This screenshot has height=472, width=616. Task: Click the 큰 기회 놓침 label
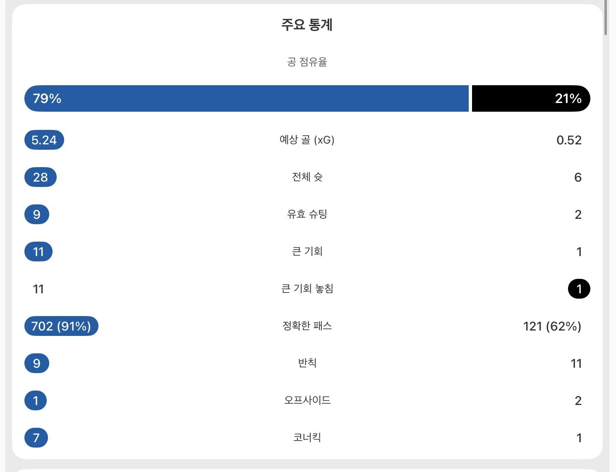pos(307,288)
